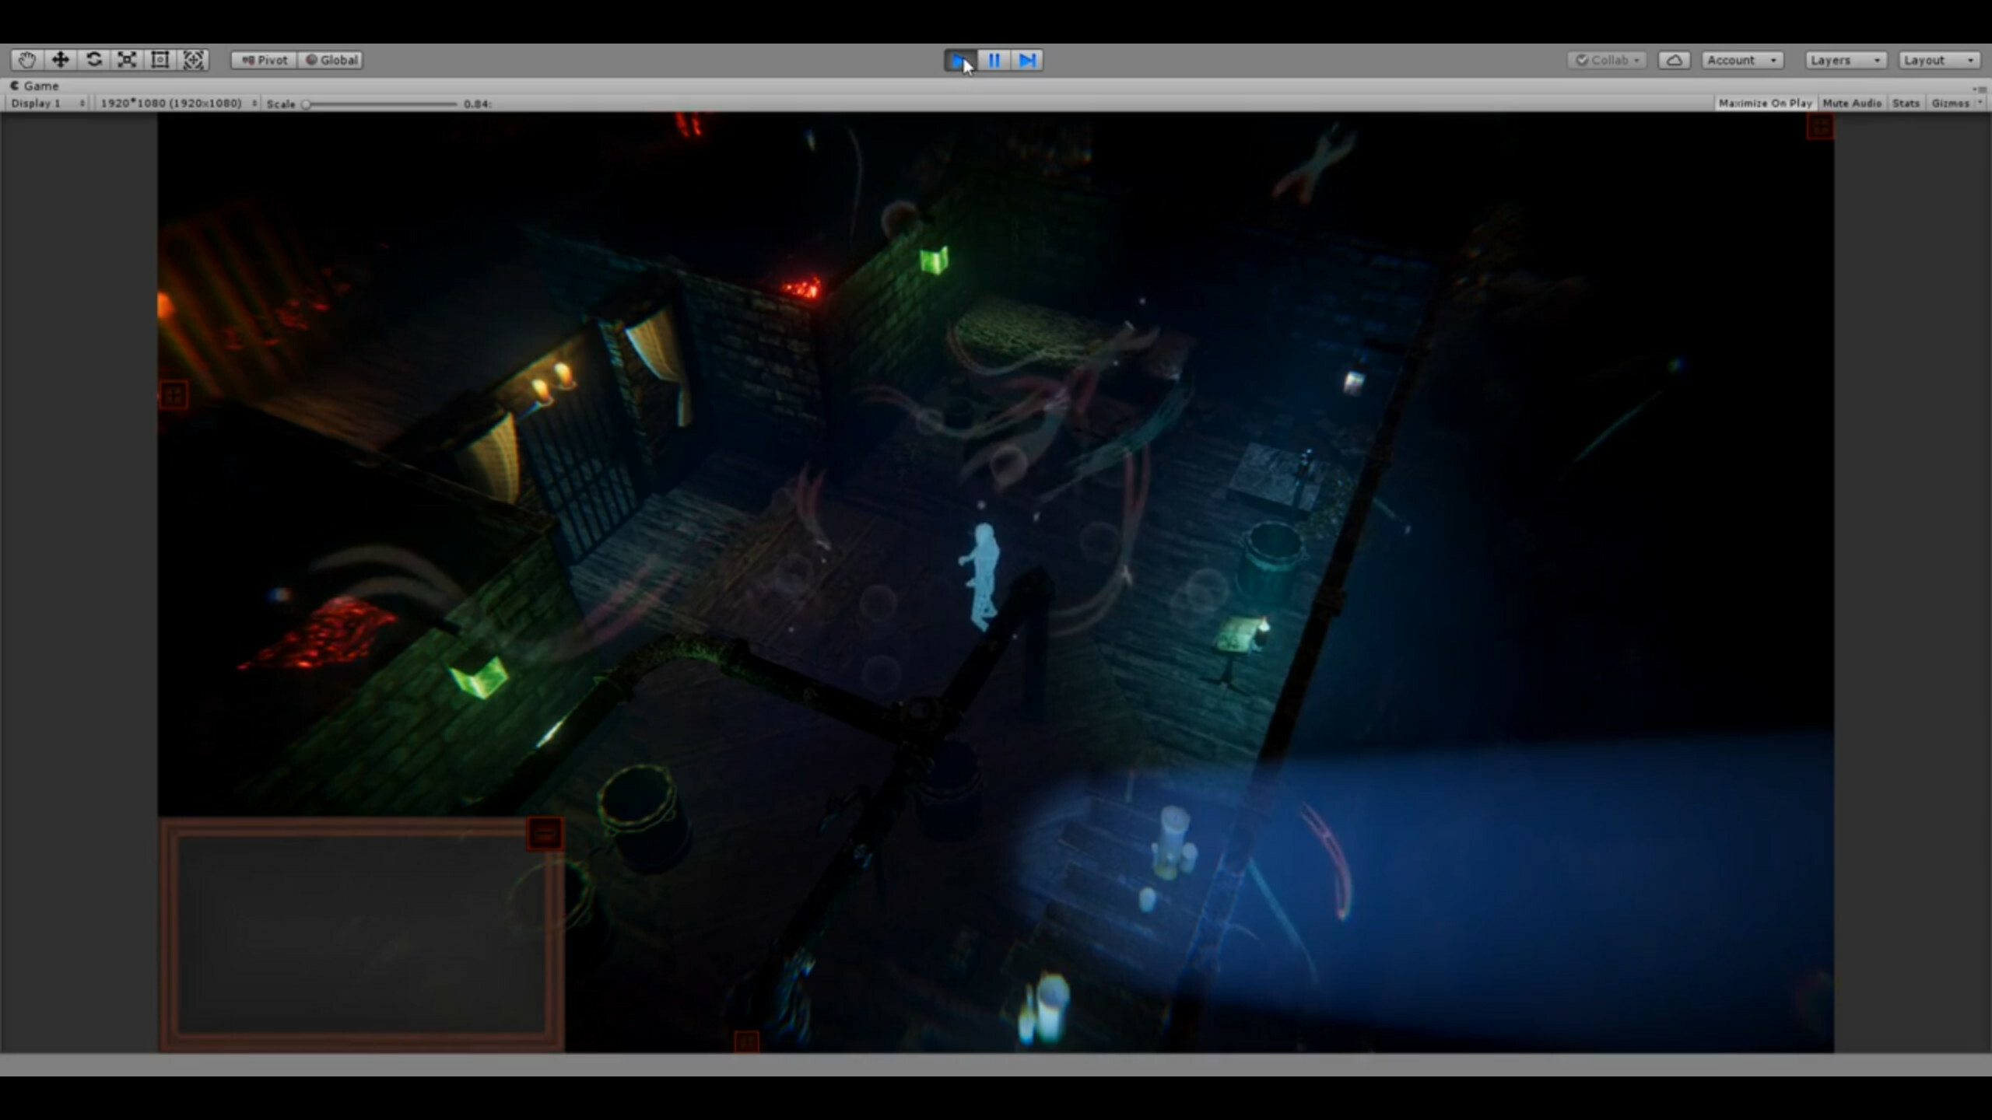Toggle Pivot handle position mode

pos(264,60)
